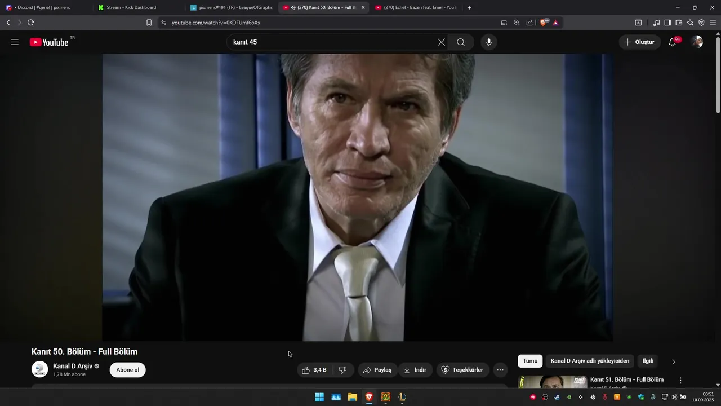The height and width of the screenshot is (406, 721).
Task: Clear the search text with the X
Action: tap(441, 42)
